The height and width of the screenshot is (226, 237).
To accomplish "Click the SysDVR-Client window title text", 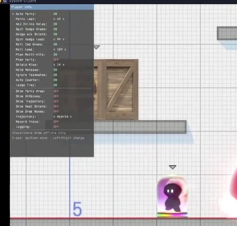I will click(23, 1).
